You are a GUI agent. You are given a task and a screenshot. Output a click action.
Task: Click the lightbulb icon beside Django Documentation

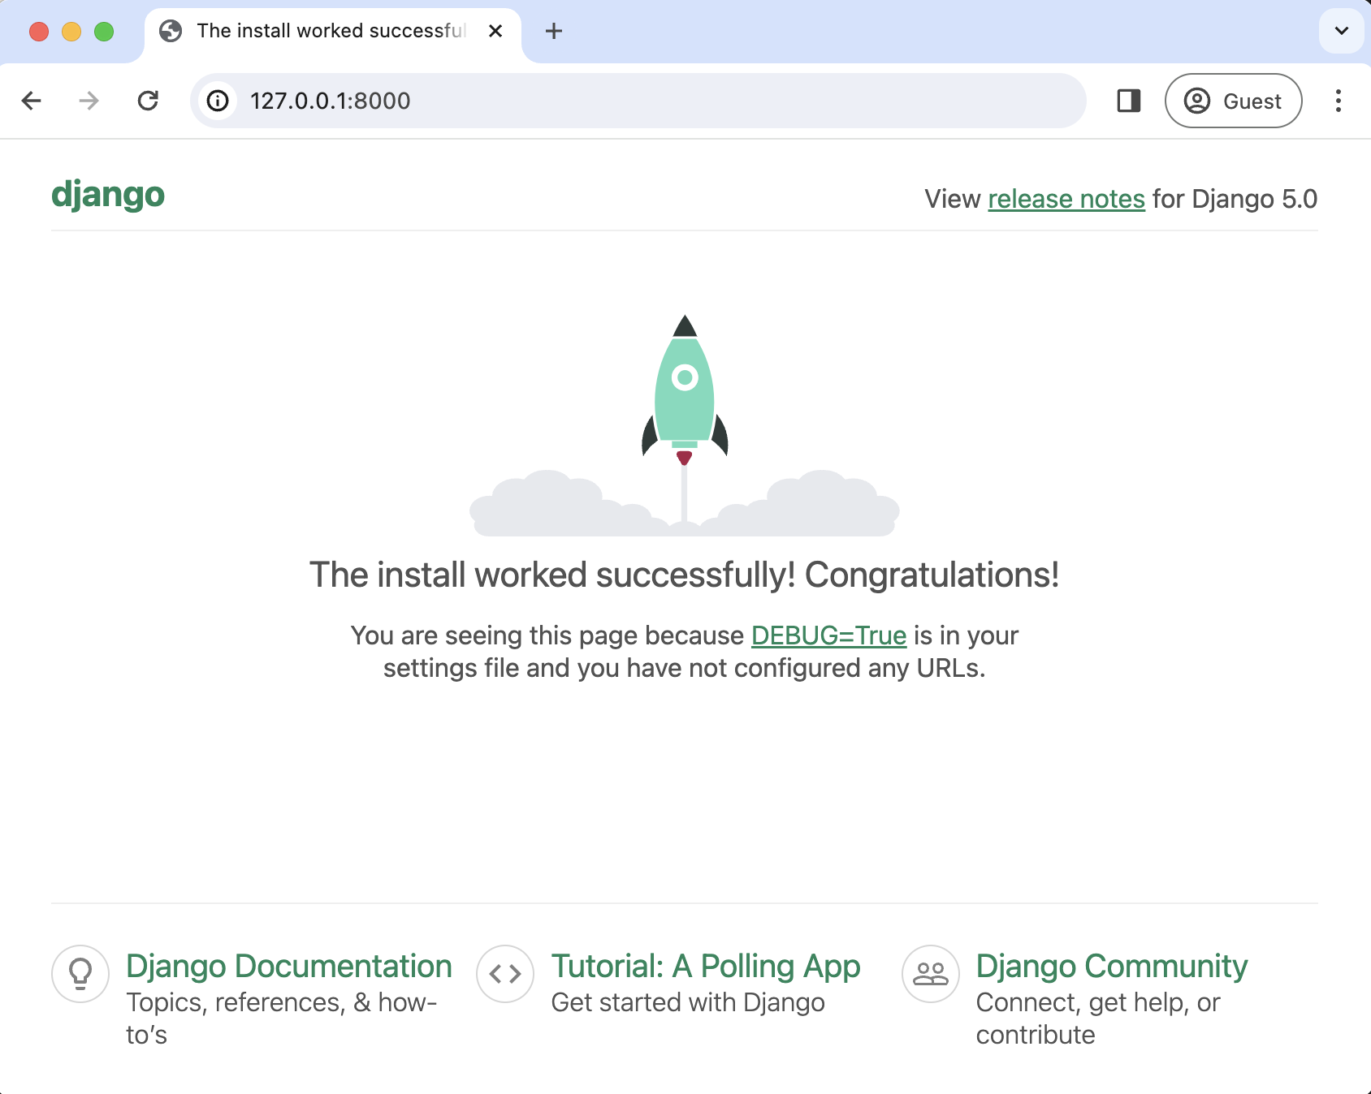coord(80,973)
